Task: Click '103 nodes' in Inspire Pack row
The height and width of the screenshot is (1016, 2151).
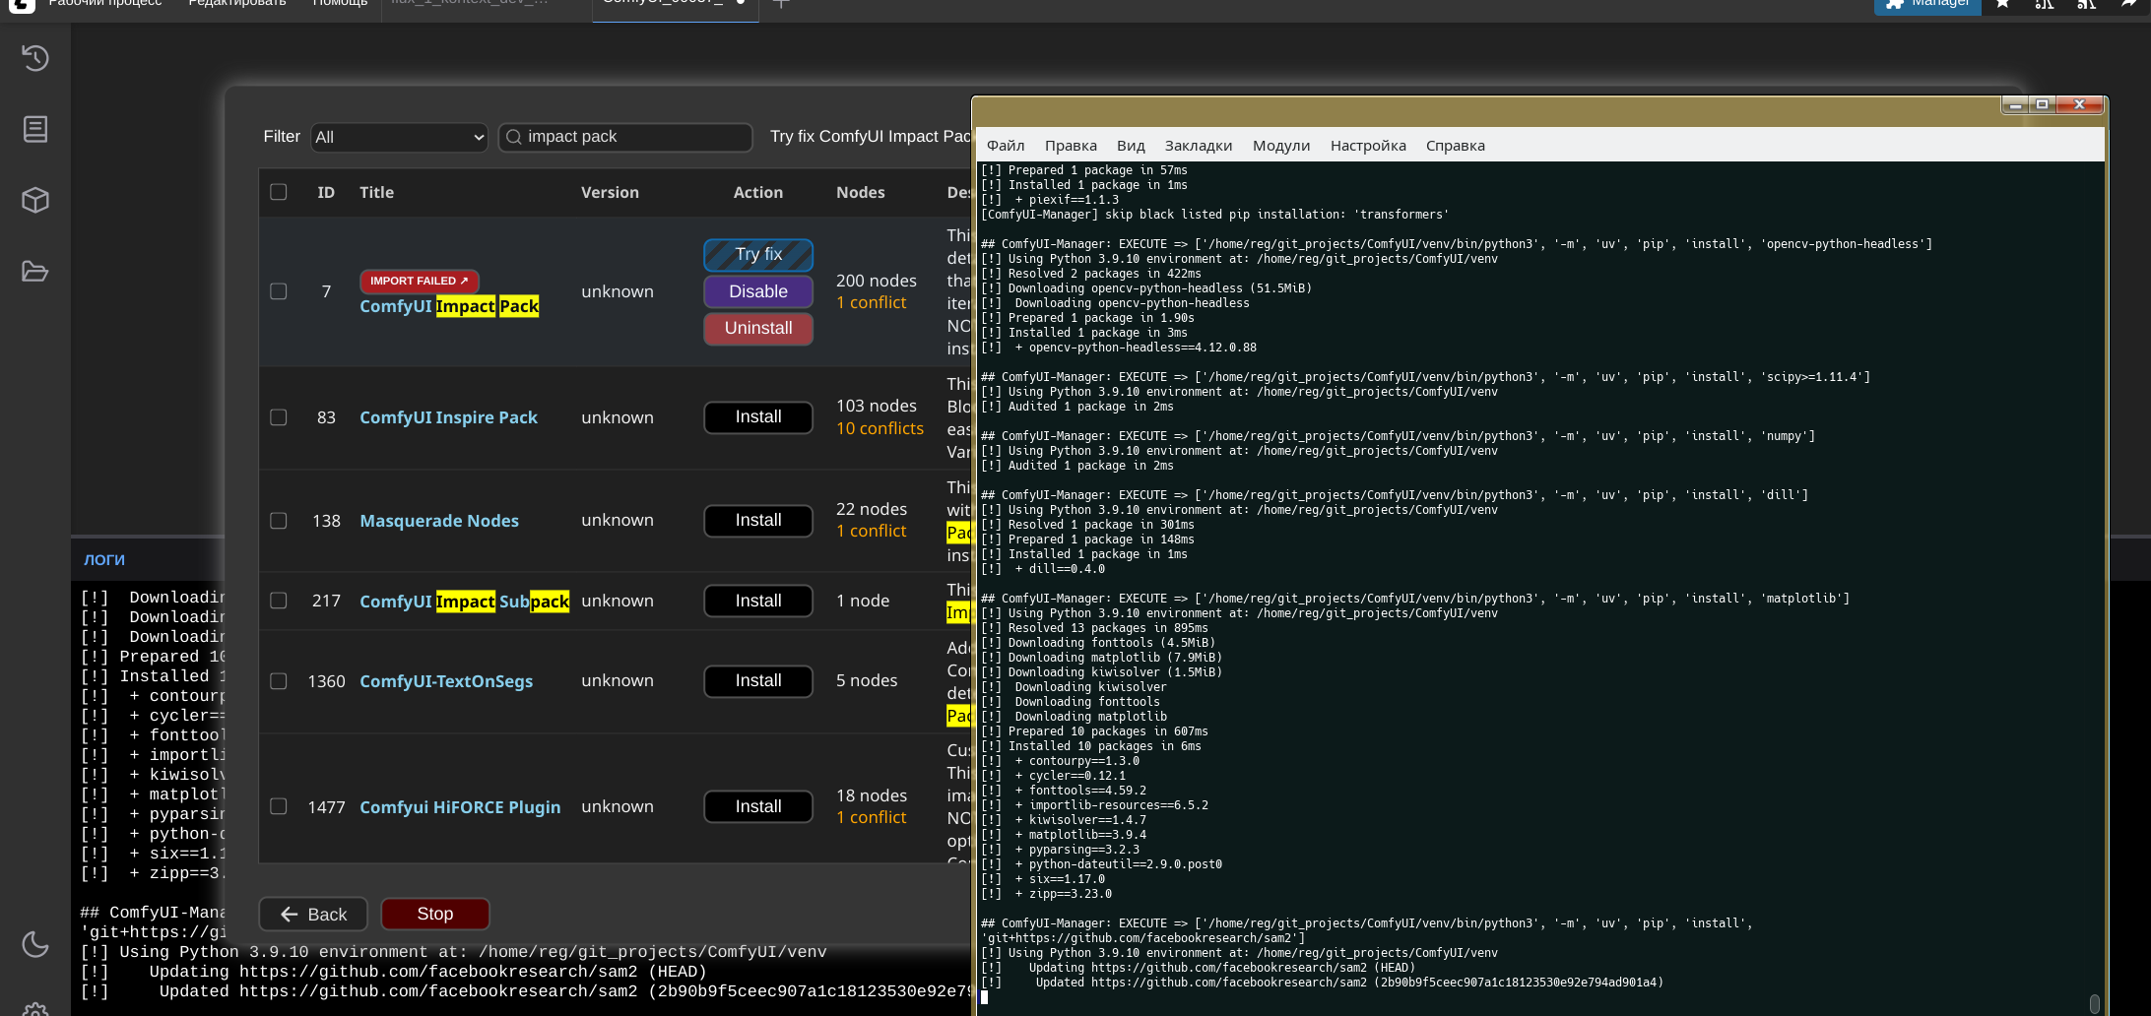Action: pyautogui.click(x=876, y=406)
